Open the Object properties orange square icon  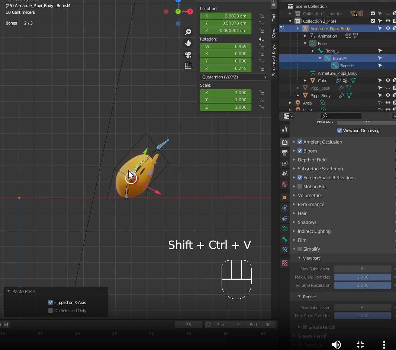click(284, 198)
